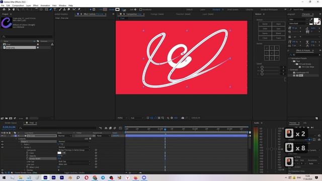Open the timeline Graph Editor icon
This screenshot has height=181, width=322.
[120, 128]
